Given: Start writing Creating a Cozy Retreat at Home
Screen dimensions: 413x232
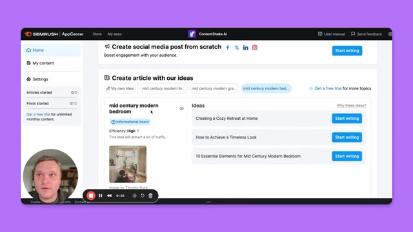Looking at the screenshot, I should 347,119.
